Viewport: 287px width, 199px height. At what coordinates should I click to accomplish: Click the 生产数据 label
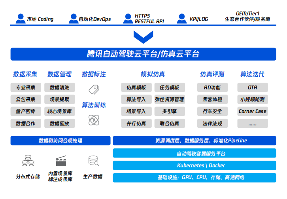[x=93, y=176]
